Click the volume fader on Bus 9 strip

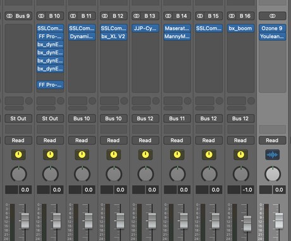coord(25,221)
